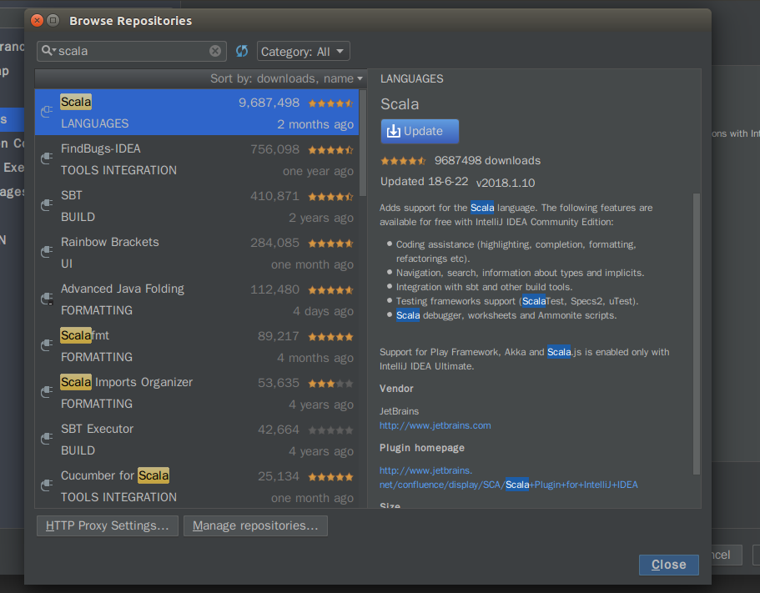Select the SBT Executor plugin
Viewport: 760px width, 593px height.
(197, 439)
